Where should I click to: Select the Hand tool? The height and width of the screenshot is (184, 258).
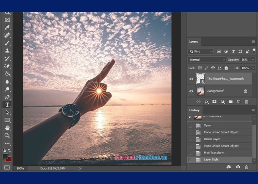coord(7,128)
